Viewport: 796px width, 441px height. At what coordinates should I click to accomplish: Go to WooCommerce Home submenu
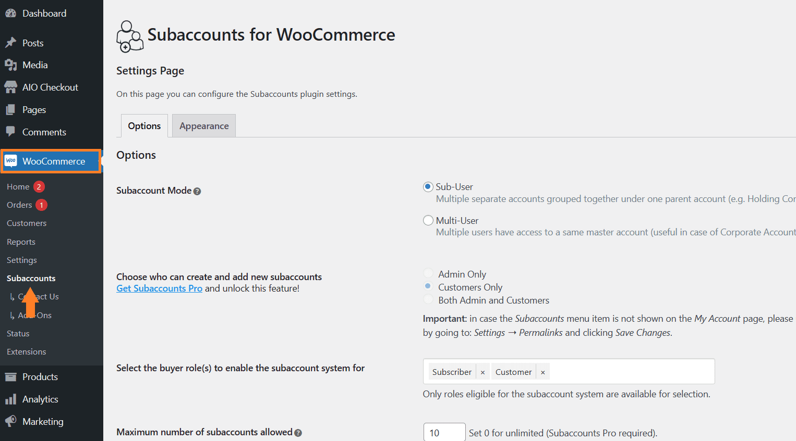click(x=18, y=186)
